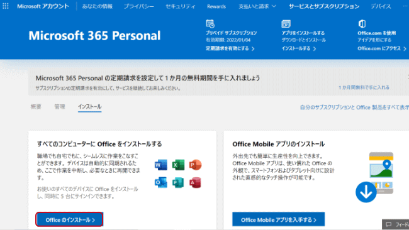The image size is (409, 230).
Task: Open the Rewards menu item
Action: 216,6
